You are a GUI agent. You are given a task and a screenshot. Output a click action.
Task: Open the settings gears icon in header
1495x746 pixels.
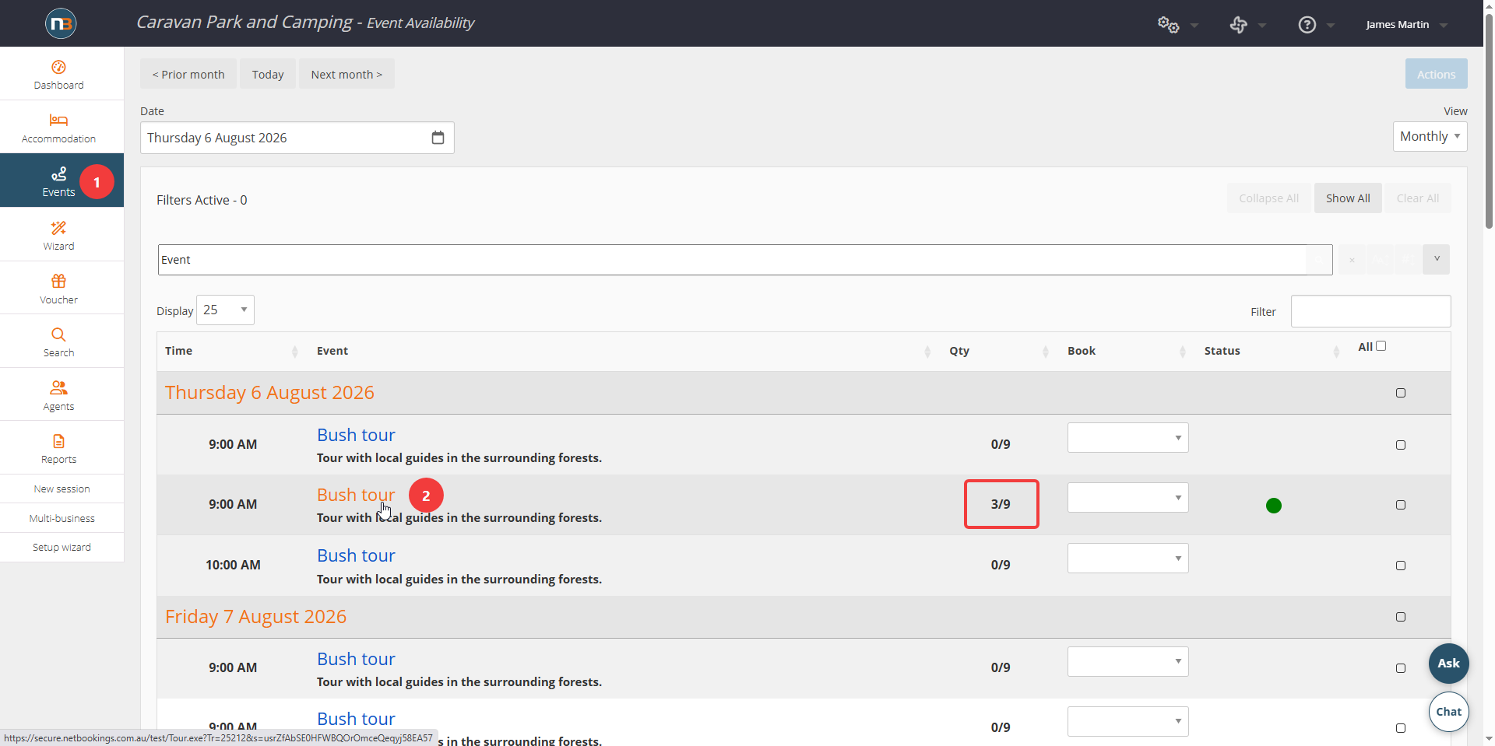pos(1169,25)
